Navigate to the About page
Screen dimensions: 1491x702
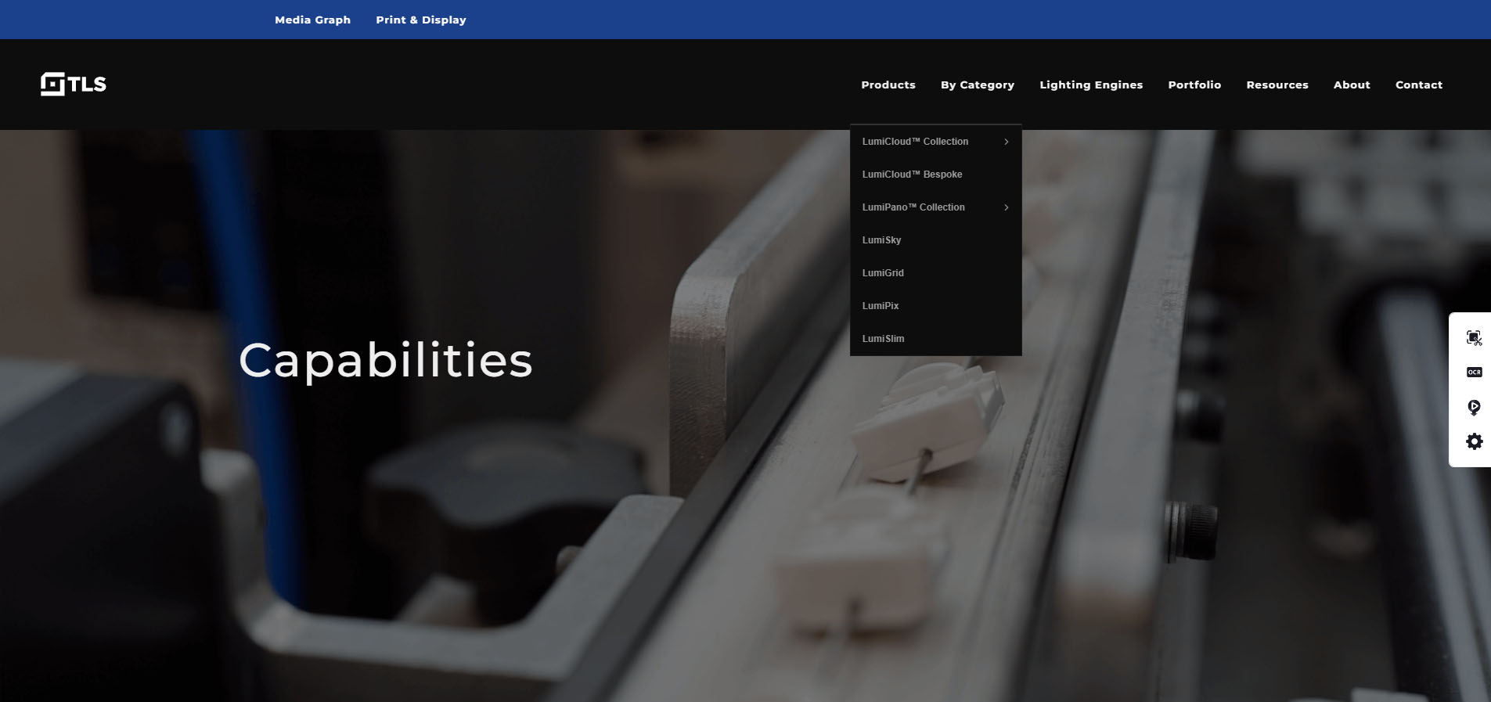(x=1351, y=85)
